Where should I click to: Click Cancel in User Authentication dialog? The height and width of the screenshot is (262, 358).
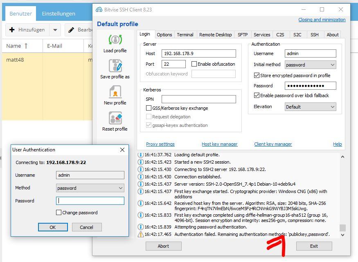pos(86,227)
